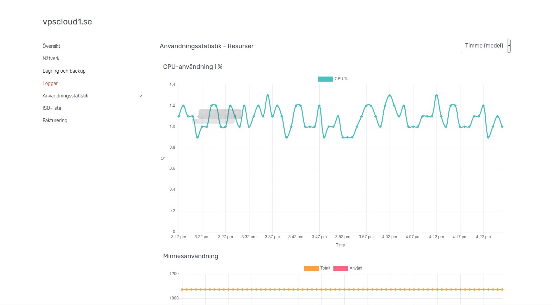Open Lagring och backup page
The width and height of the screenshot is (552, 305).
click(64, 71)
